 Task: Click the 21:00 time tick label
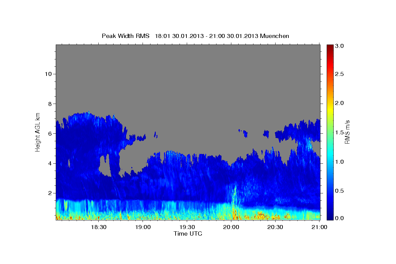click(x=319, y=227)
